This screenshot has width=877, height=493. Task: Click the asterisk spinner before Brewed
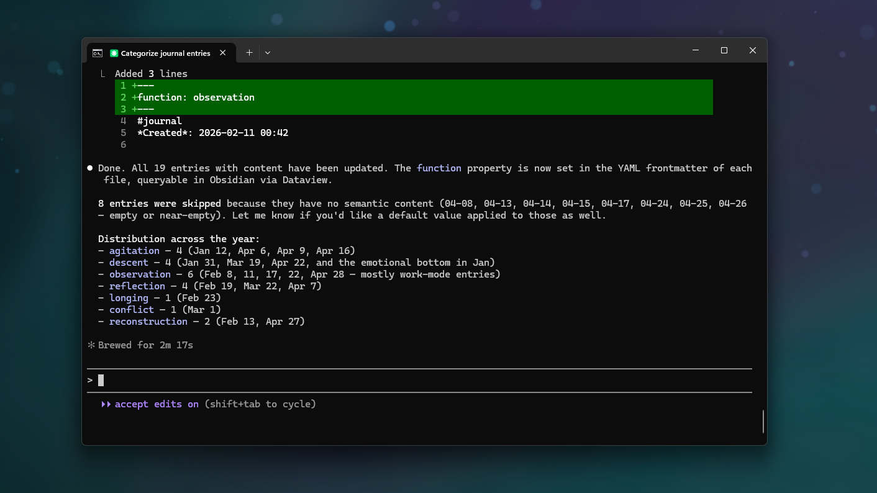point(91,345)
